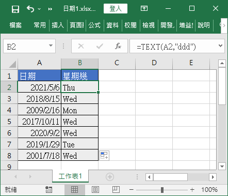This screenshot has width=228, height=196.
Task: Click the cell containing 2017/10/11
Action: (x=39, y=121)
